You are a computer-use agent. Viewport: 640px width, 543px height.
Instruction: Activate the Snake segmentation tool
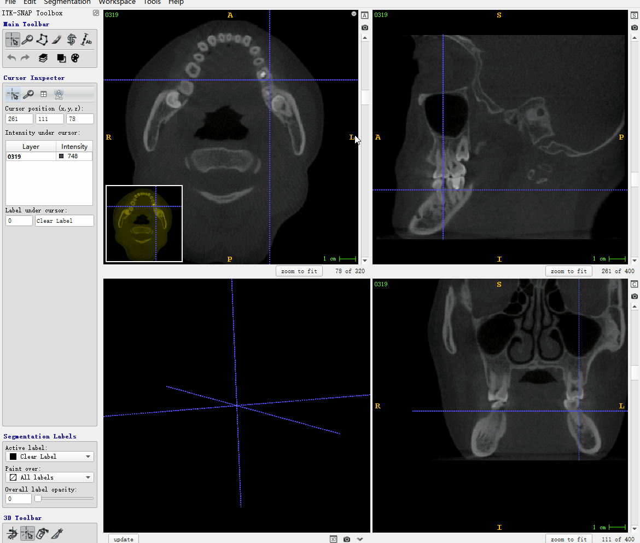(x=72, y=40)
